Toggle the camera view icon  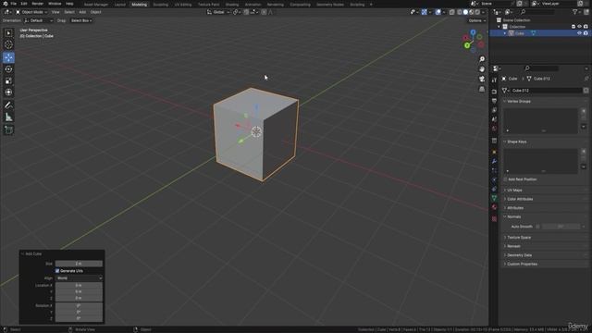[482, 79]
